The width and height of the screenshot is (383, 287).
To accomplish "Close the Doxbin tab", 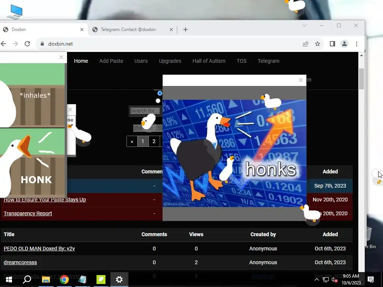I will point(82,30).
